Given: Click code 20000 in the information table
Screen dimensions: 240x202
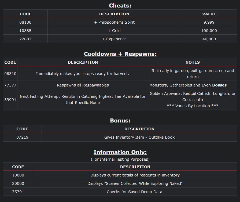Looking at the screenshot, I should [18, 183].
